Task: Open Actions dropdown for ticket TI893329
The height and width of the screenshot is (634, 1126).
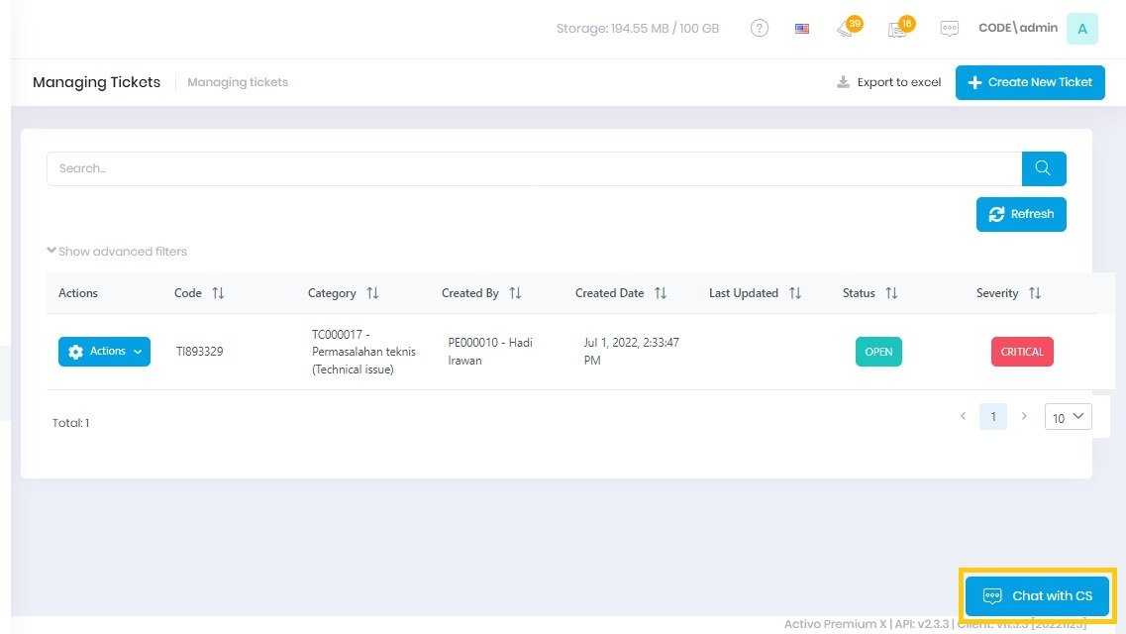Action: point(104,352)
